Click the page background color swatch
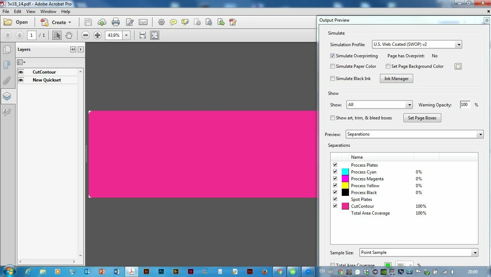This screenshot has height=277, width=491. coord(458,66)
